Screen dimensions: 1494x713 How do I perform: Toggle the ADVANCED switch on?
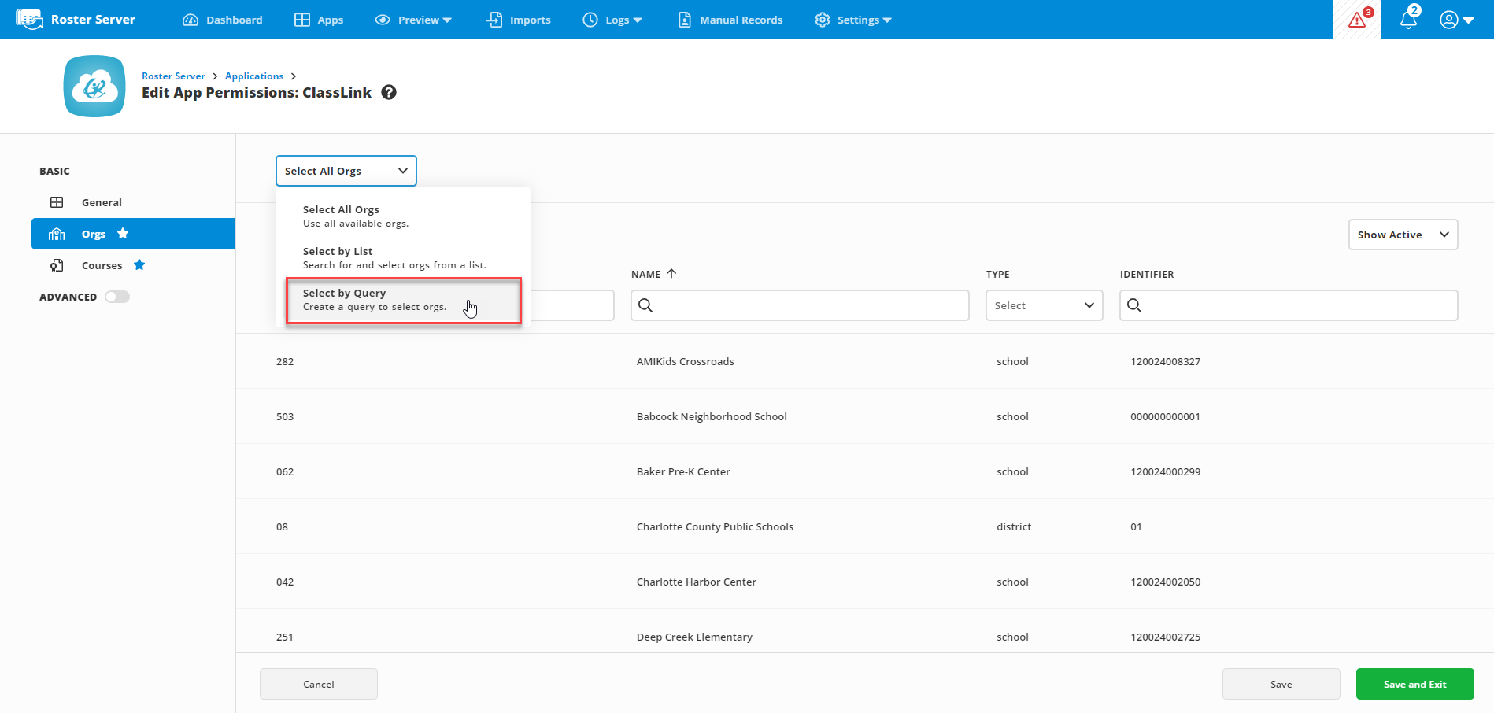tap(117, 297)
